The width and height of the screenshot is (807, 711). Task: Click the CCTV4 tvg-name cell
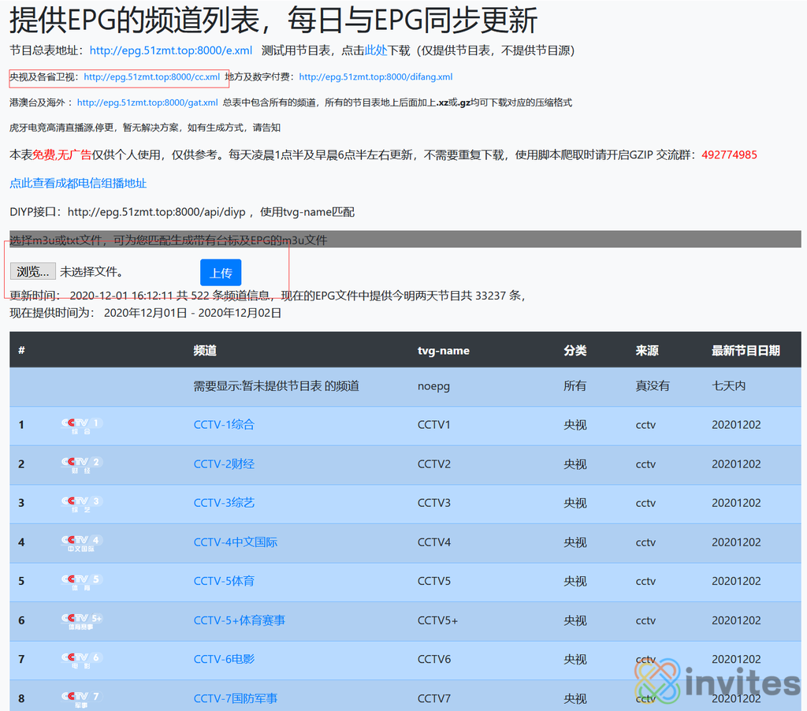434,542
